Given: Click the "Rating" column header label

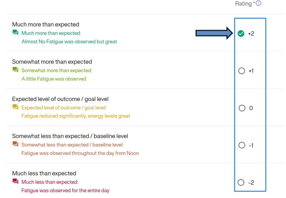Looking at the screenshot, I should 243,4.
